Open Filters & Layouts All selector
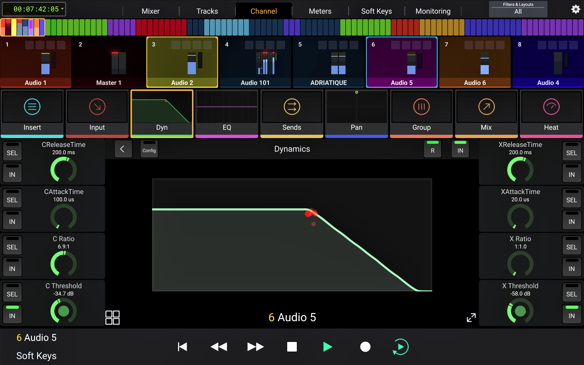The height and width of the screenshot is (365, 584). pyautogui.click(x=518, y=9)
